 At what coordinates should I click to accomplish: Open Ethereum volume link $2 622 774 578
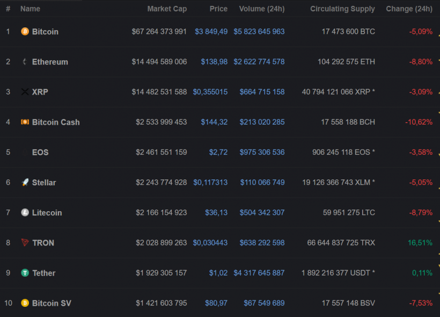pyautogui.click(x=259, y=62)
